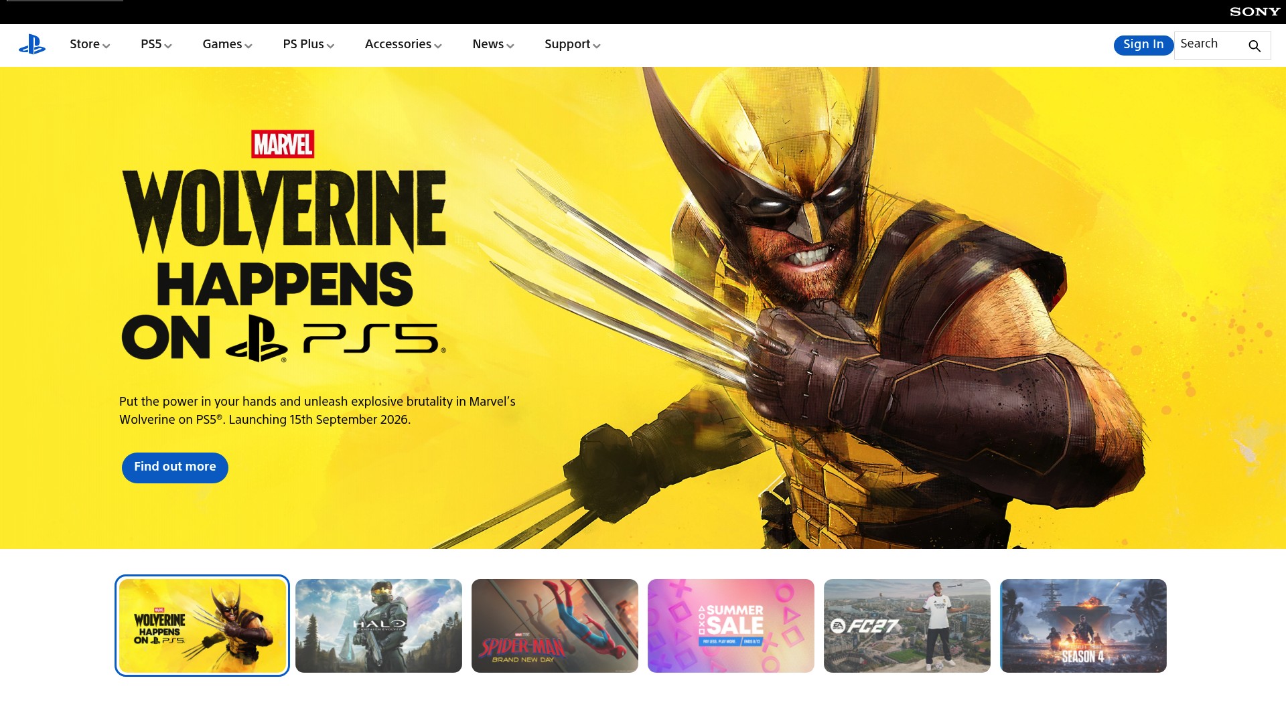This screenshot has width=1286, height=723.
Task: Select the Summer Sale thumbnail
Action: (731, 625)
